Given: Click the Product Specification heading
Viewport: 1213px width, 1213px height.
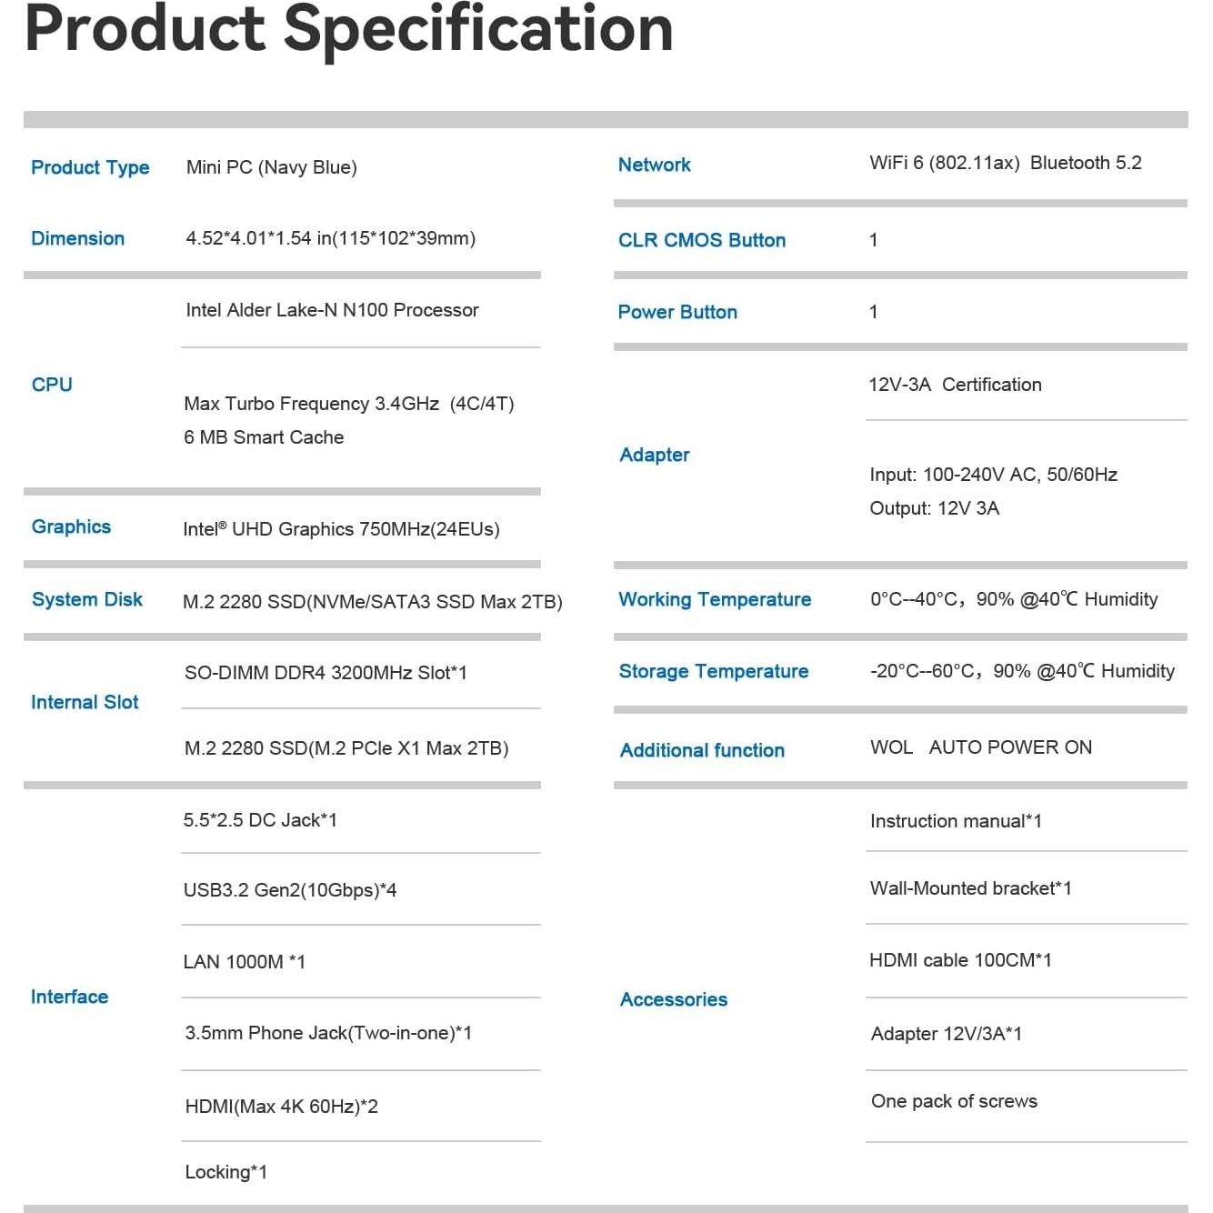Looking at the screenshot, I should [x=348, y=29].
